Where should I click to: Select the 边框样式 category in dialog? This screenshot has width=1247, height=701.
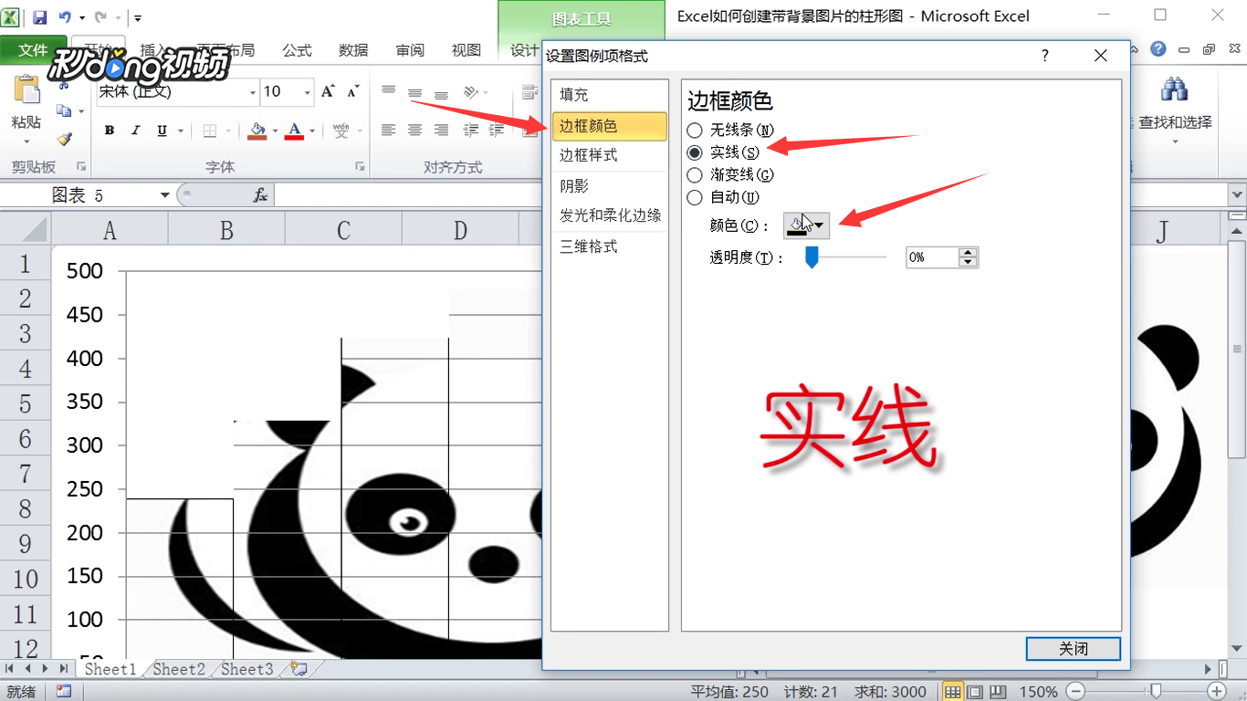coord(609,155)
